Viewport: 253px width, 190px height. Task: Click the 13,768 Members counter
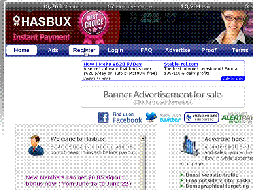click(x=63, y=6)
